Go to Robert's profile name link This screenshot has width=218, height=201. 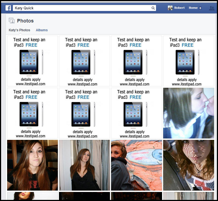coord(180,8)
